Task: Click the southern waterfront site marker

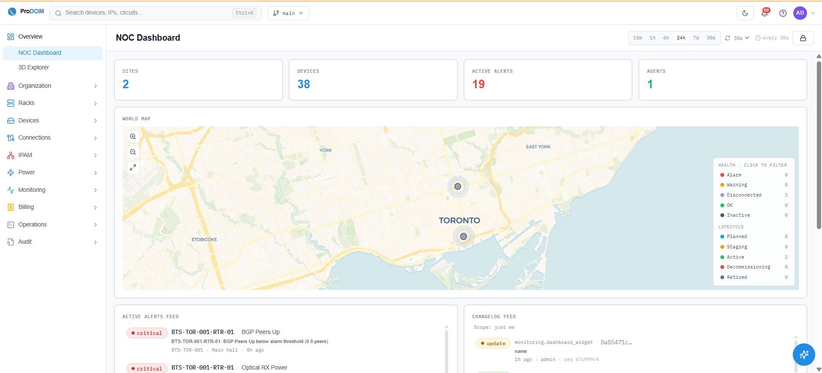Action: click(x=464, y=236)
